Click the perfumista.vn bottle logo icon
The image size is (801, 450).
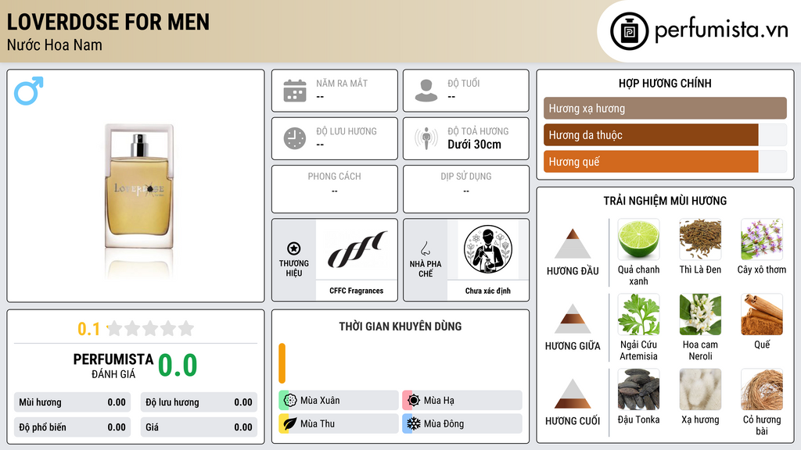tap(630, 31)
